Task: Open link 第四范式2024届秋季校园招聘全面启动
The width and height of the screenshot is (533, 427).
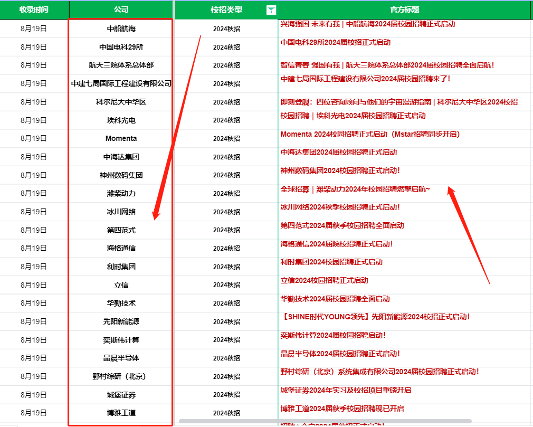Action: 342,225
